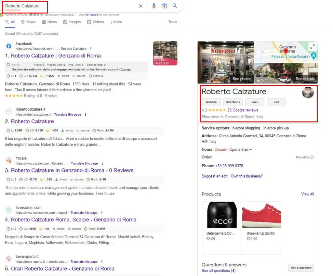333x276 pixels.
Task: Open Roberto Calzature In Genzano-di-Roma Yocale result
Action: click(72, 170)
